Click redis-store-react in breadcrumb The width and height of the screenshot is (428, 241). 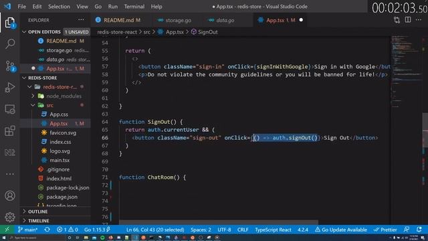117,32
